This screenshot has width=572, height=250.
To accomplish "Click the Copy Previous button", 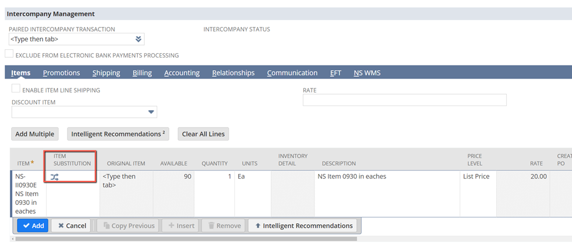I will pos(127,225).
